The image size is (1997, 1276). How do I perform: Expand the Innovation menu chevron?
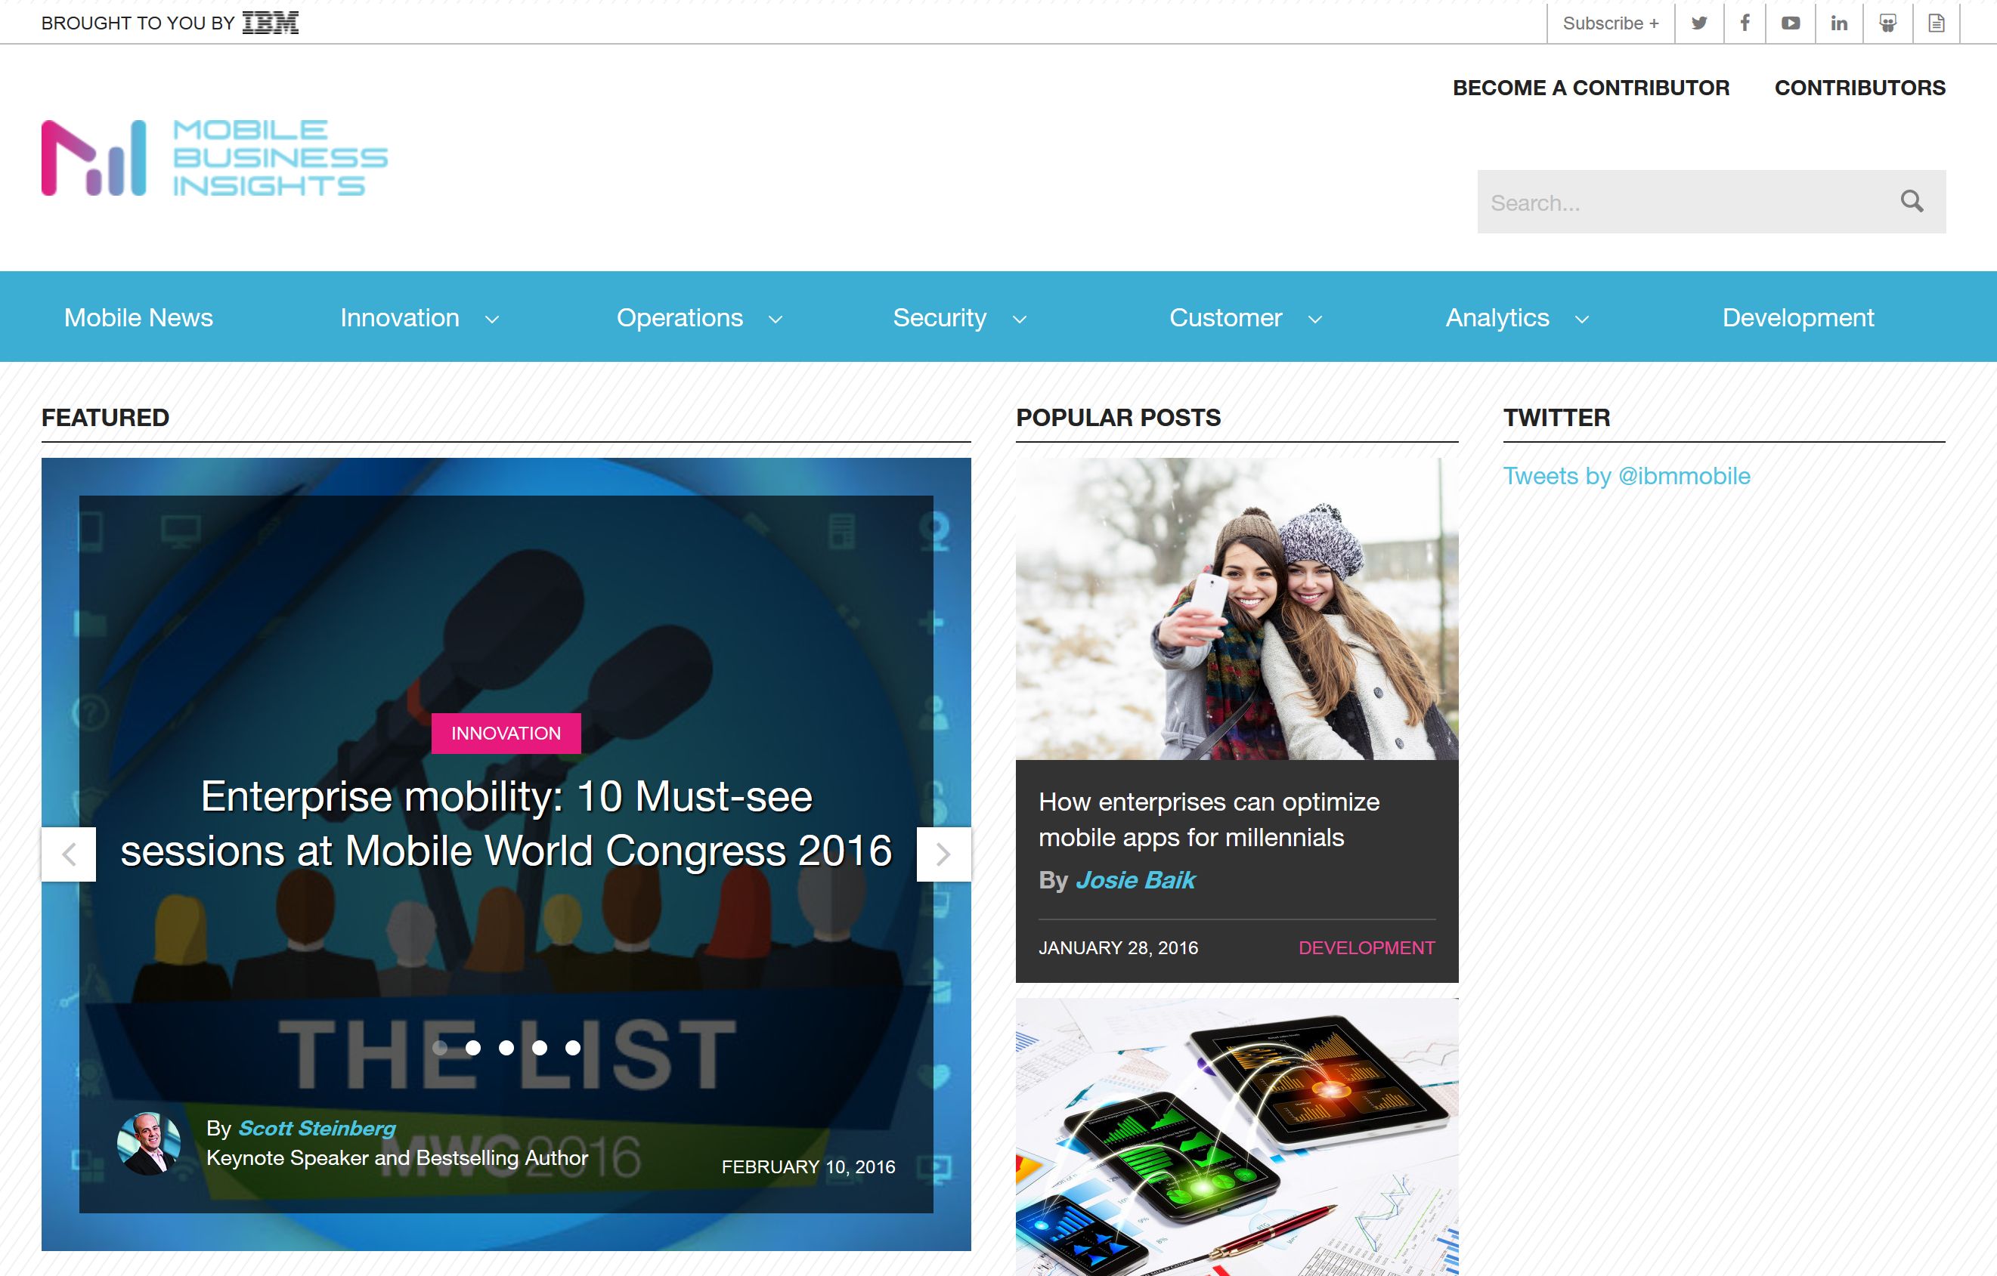(x=492, y=320)
